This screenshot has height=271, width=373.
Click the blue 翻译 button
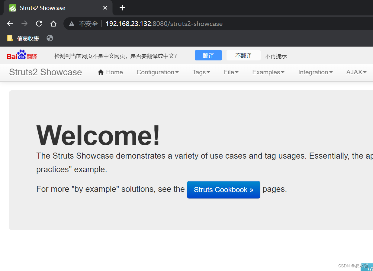[x=208, y=55]
